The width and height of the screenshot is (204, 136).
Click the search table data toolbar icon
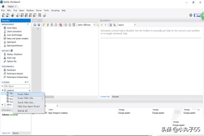pos(40,15)
